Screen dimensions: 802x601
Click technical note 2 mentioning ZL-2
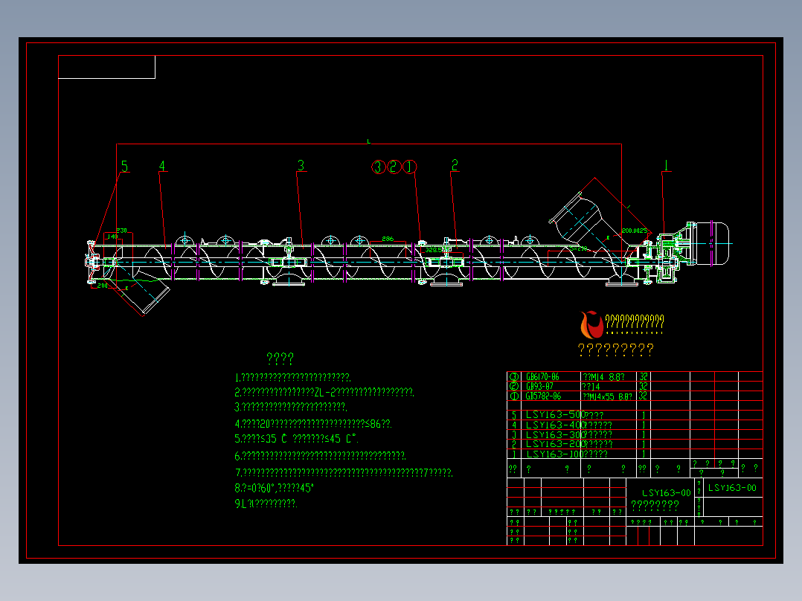tap(324, 392)
